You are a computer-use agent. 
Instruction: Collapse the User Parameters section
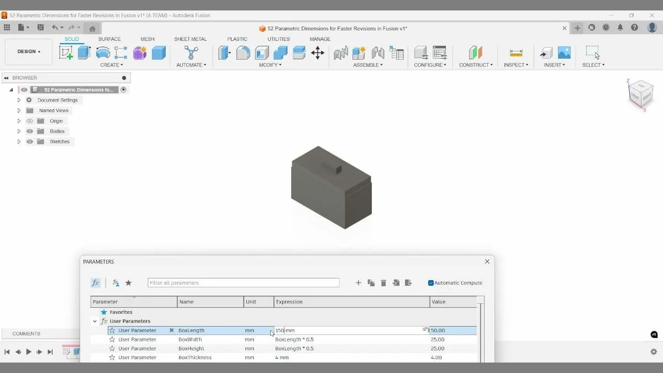94,321
